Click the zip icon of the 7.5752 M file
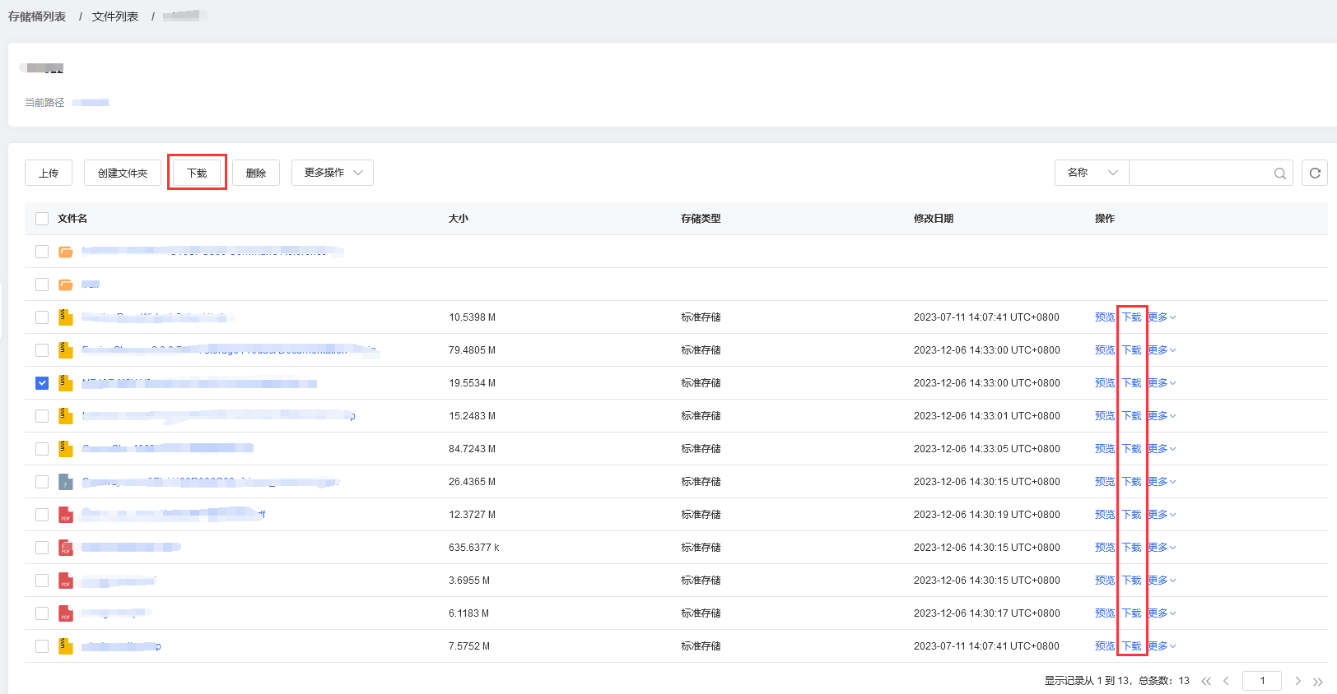 click(66, 646)
